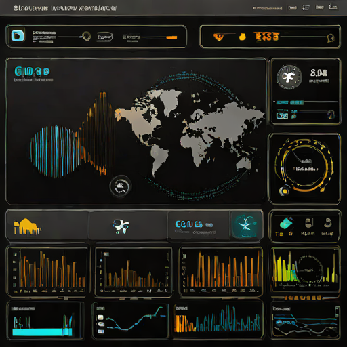Switch to the yellow skyline tab
This screenshot has height=347, width=347.
[x=27, y=226]
